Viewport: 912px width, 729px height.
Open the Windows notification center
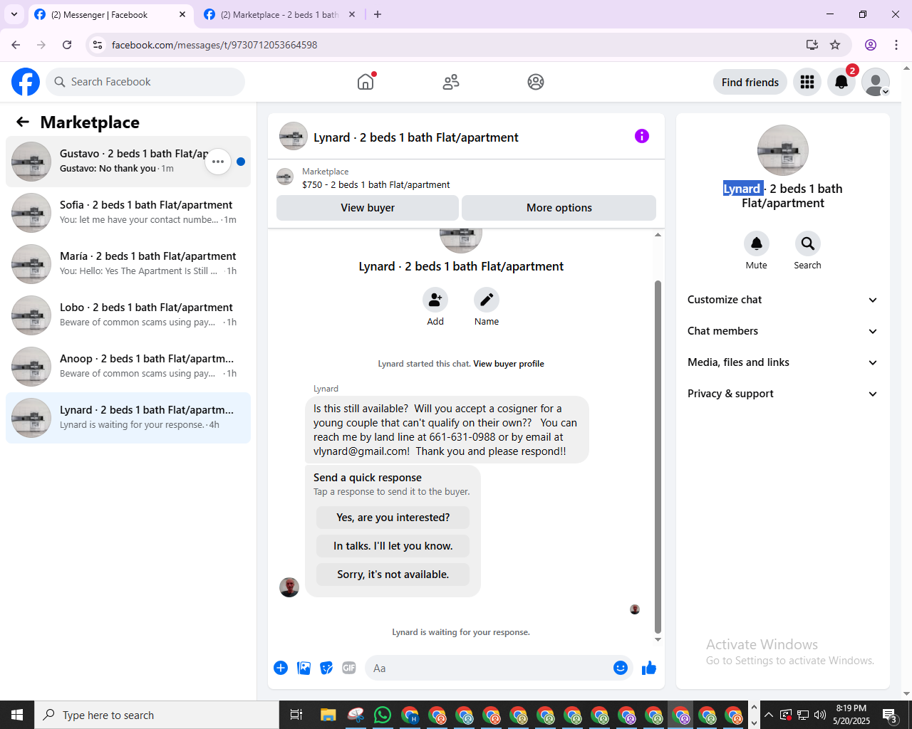890,715
